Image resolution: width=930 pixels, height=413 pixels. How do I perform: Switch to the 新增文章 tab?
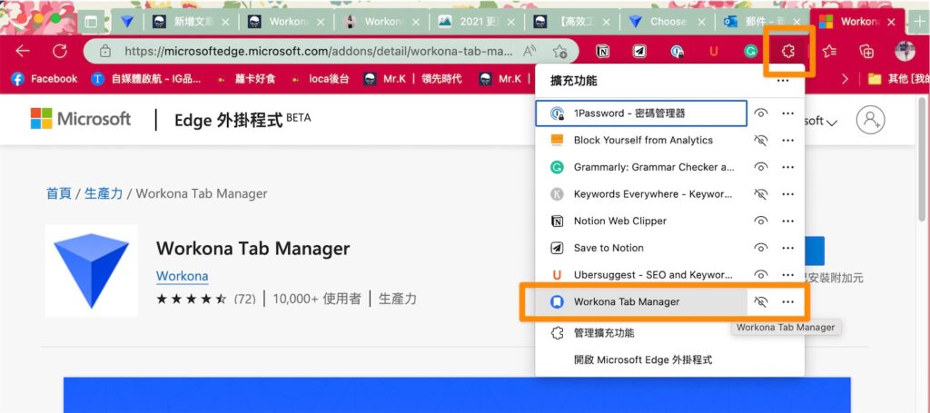(x=189, y=22)
